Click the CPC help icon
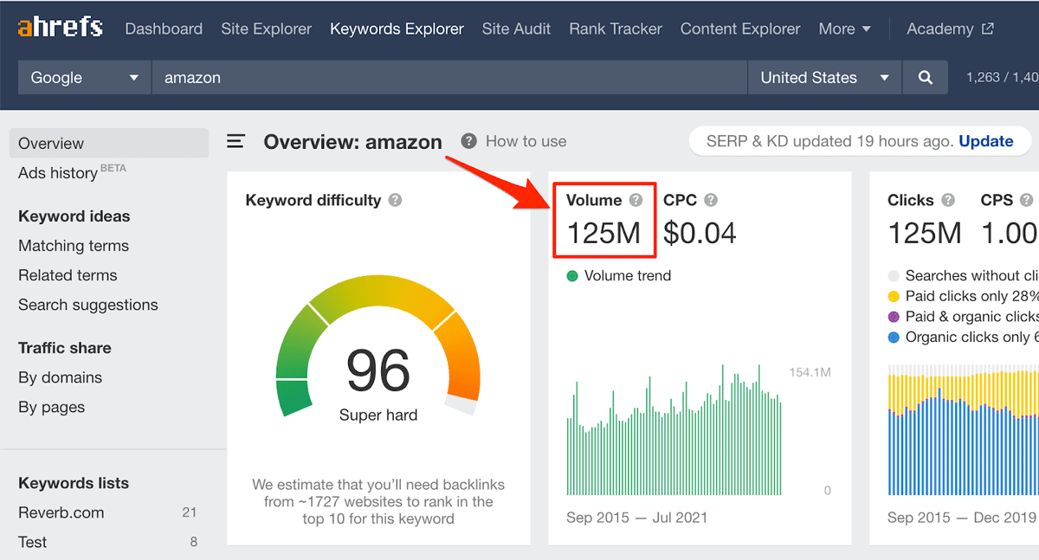Image resolution: width=1039 pixels, height=560 pixels. tap(711, 200)
